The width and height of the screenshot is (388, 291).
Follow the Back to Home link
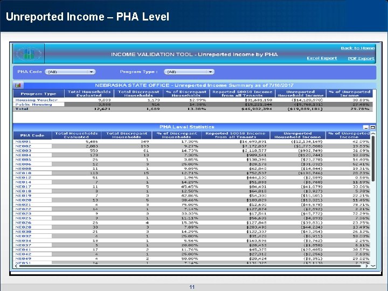coord(358,48)
